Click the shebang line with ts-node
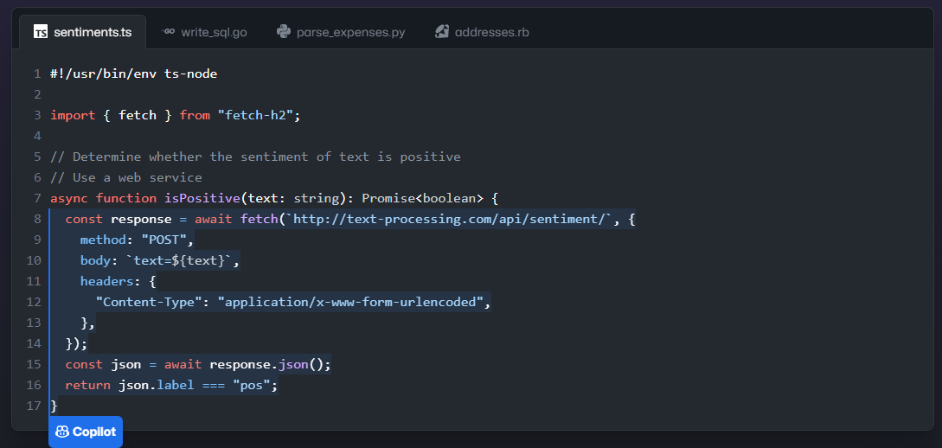This screenshot has width=942, height=448. (x=133, y=74)
